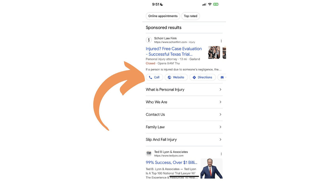Screen dimensions: 323x181
Task: Open the Contact Us sitelink
Action: [155, 115]
